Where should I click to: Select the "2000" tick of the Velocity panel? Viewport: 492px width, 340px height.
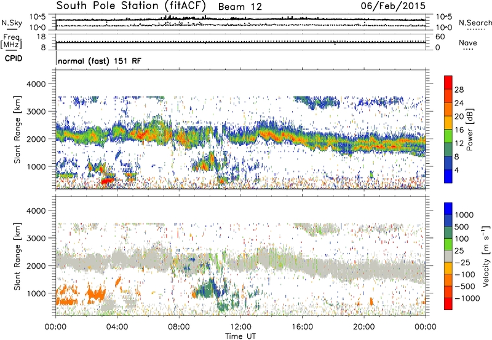point(36,266)
